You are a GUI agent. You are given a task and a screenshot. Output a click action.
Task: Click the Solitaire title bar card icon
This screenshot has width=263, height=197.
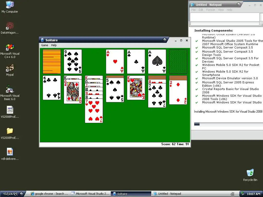point(42,40)
